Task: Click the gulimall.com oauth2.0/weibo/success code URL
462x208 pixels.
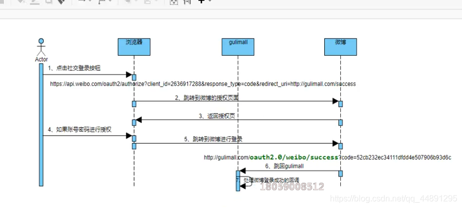Action: click(327, 157)
